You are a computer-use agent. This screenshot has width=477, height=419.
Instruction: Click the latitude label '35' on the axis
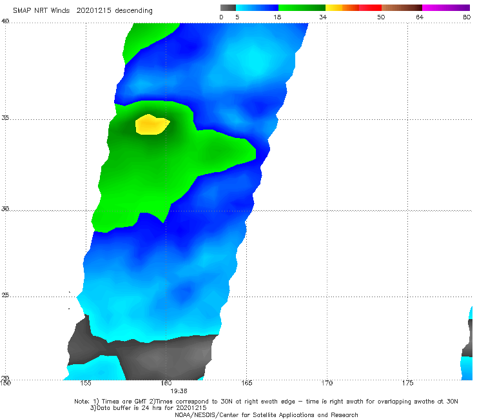click(5, 118)
